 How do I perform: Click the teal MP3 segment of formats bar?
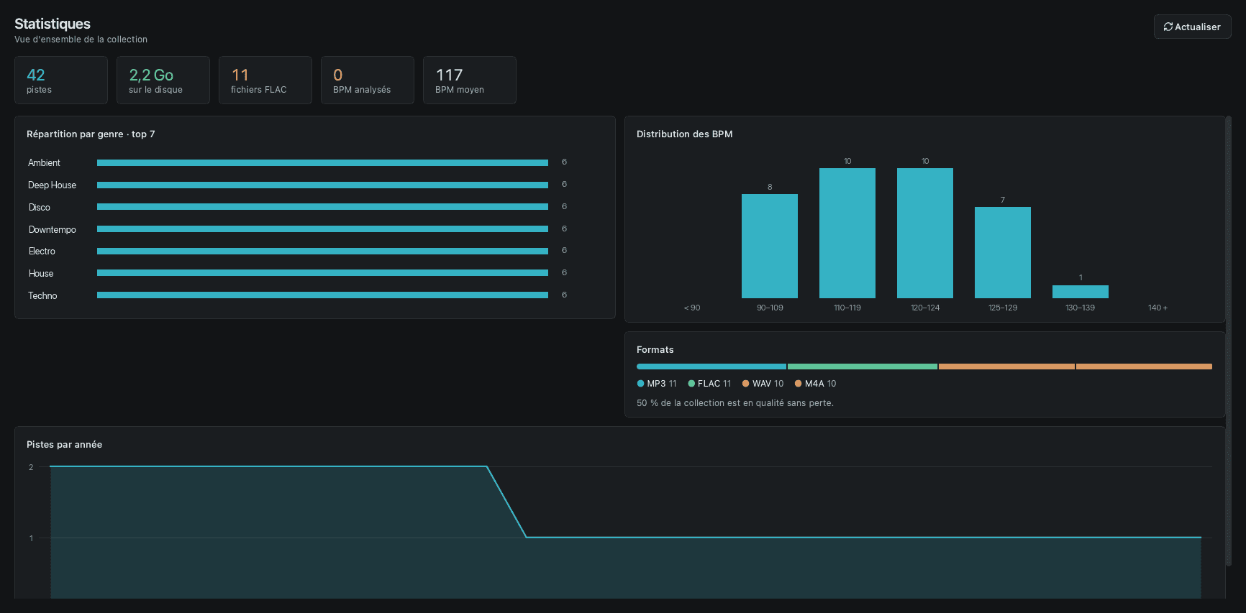tap(711, 367)
